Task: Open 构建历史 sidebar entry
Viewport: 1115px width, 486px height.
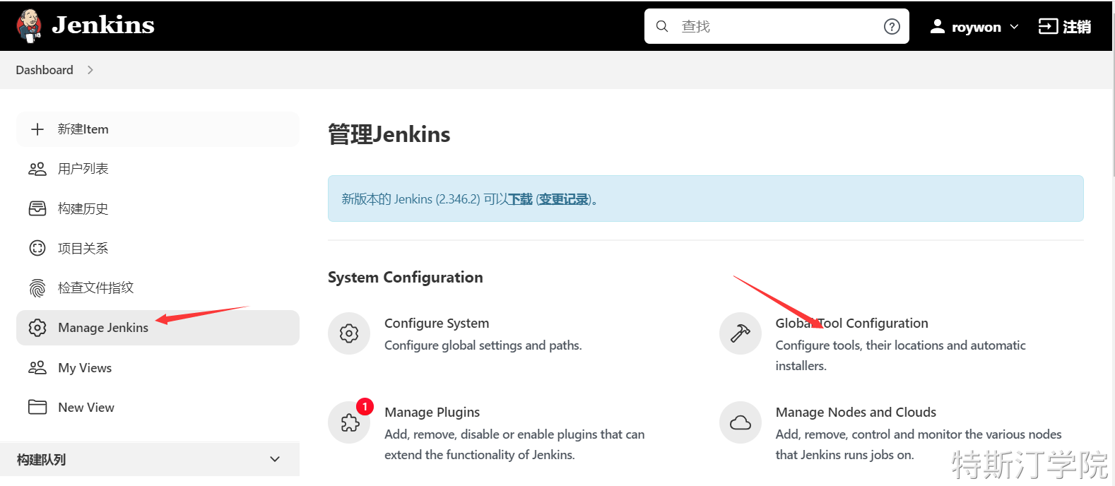Action: coord(158,208)
